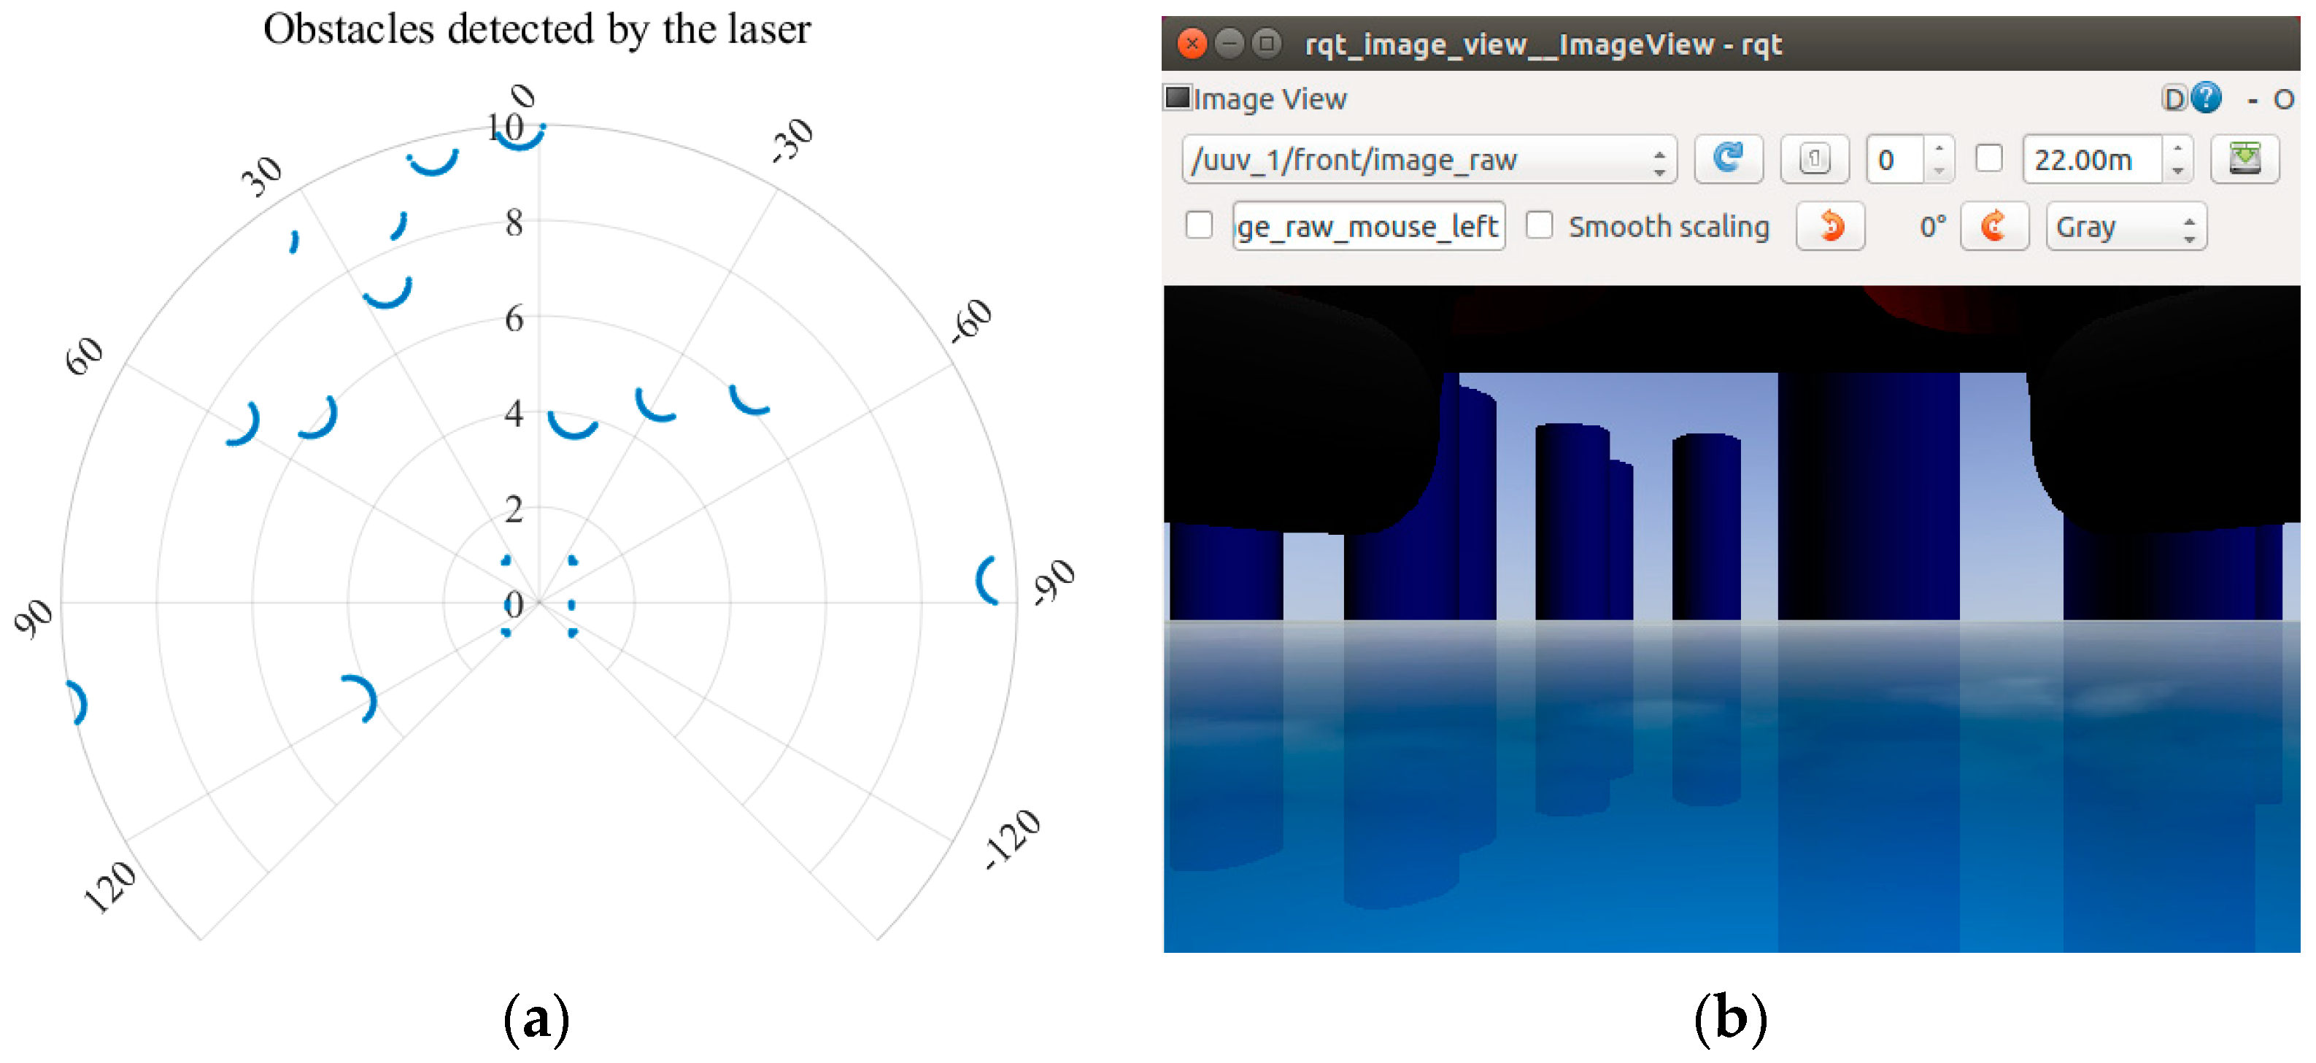Refresh the image topics list
The width and height of the screenshot is (2316, 1063).
tap(1727, 159)
